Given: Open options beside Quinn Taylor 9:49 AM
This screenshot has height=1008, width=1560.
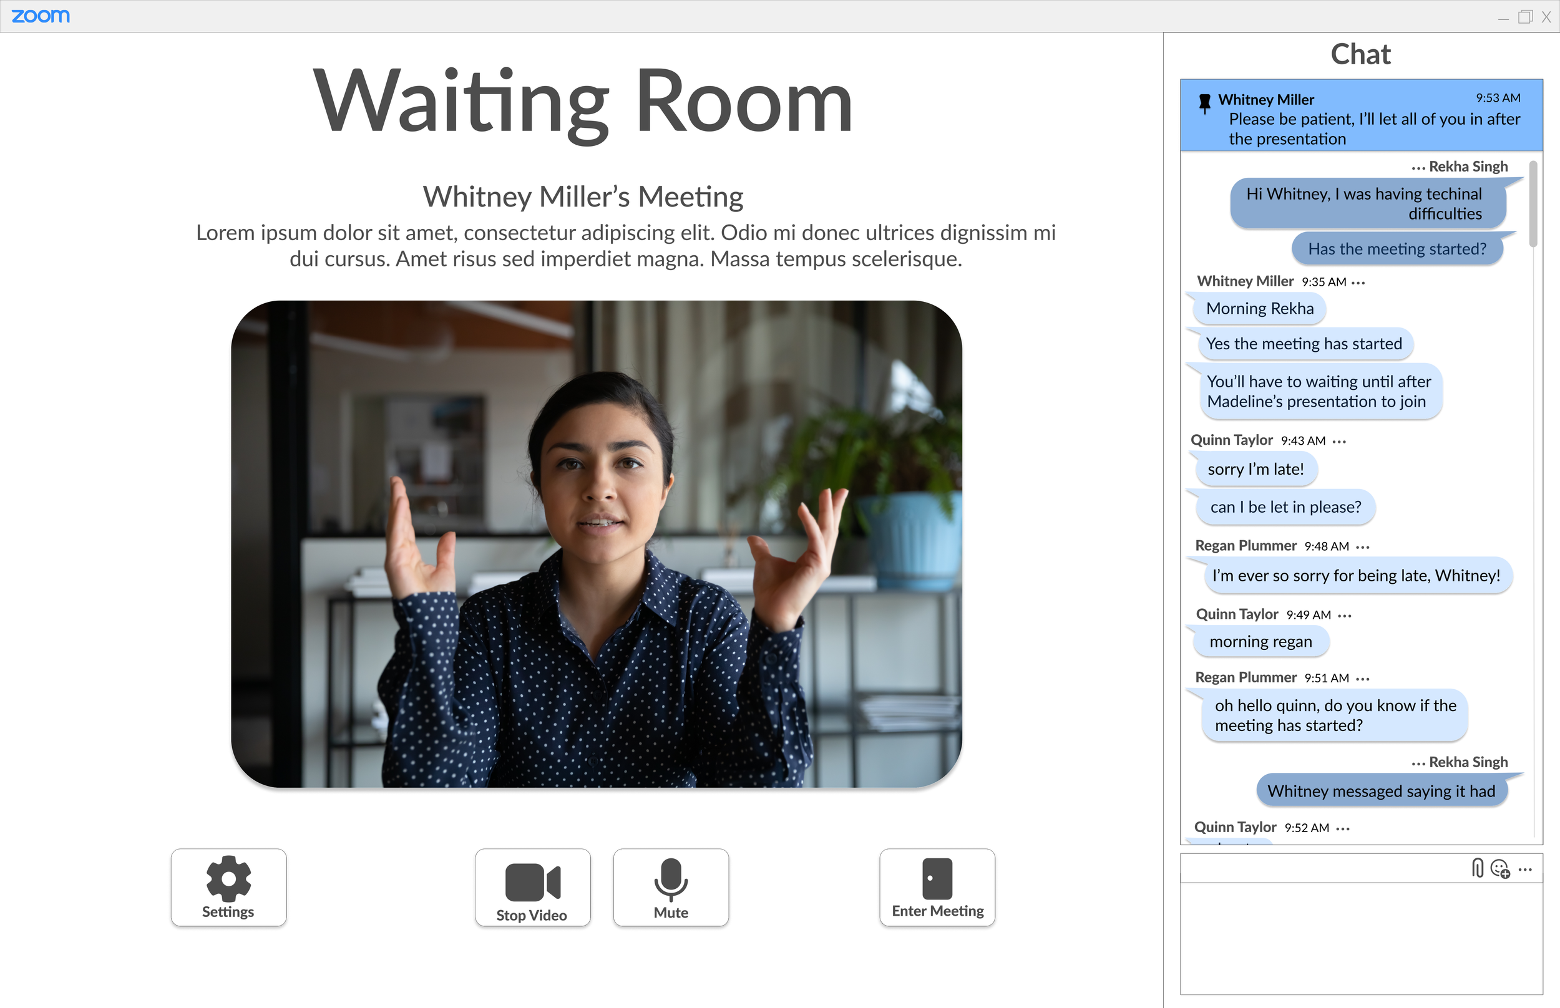Looking at the screenshot, I should (x=1345, y=616).
